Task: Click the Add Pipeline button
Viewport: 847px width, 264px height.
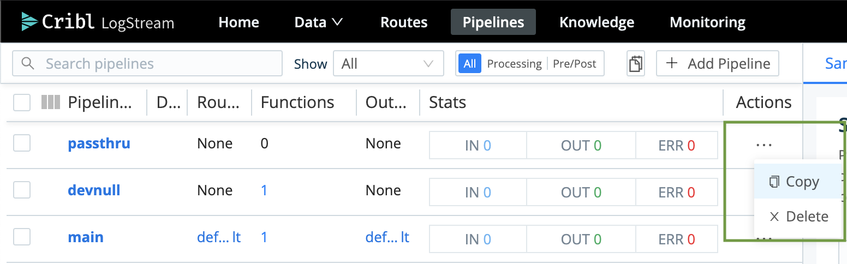Action: coord(717,64)
